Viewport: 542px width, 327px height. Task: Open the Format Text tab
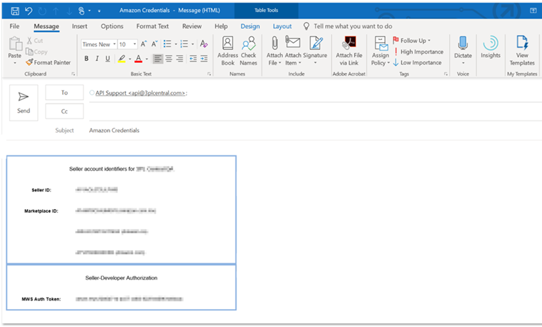(x=153, y=26)
